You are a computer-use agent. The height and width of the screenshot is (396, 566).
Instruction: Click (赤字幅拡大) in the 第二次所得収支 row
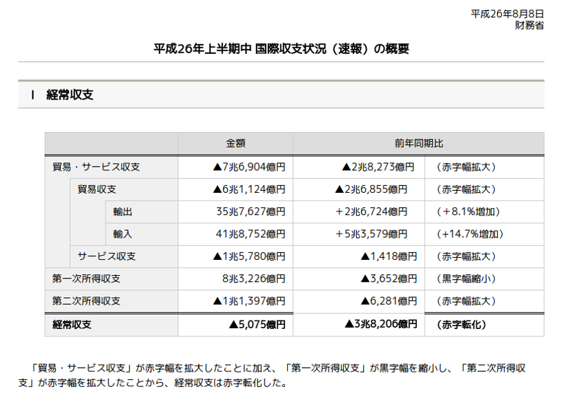point(466,301)
